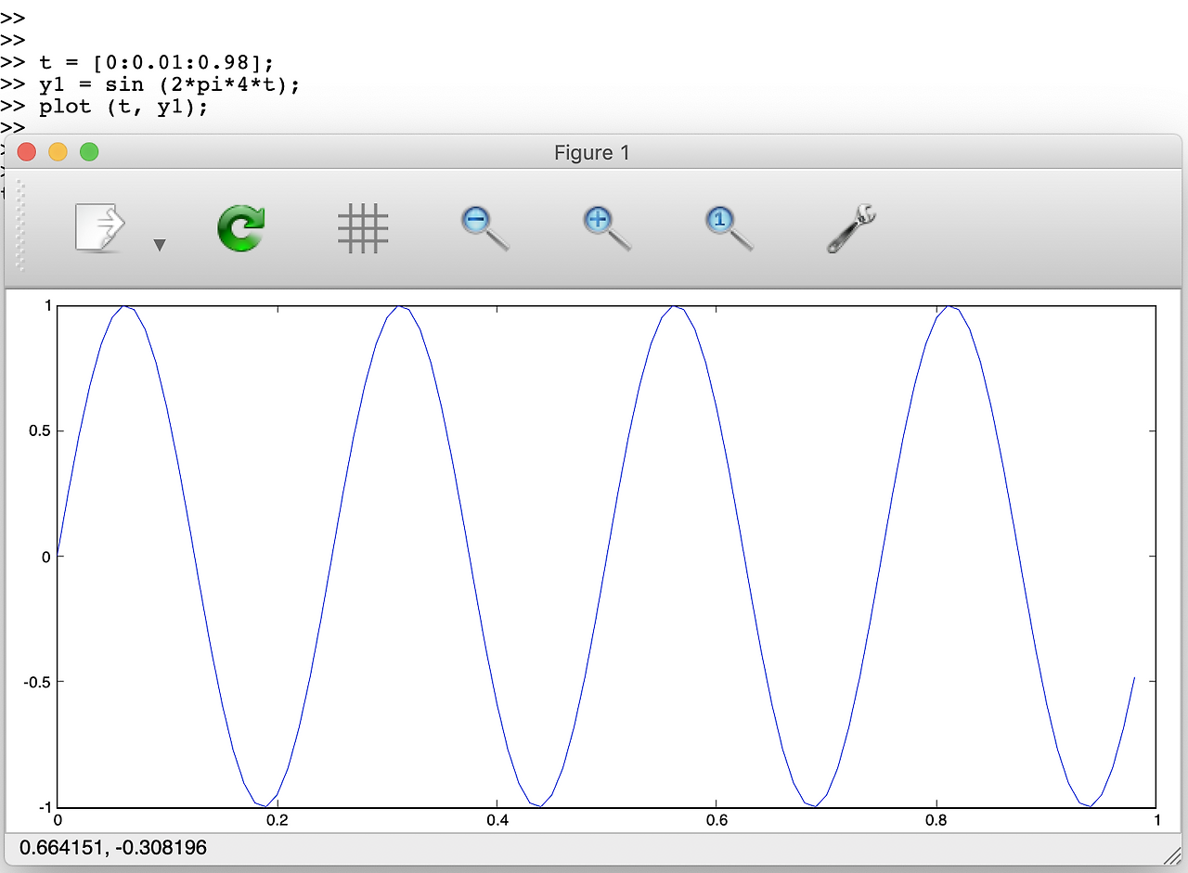Click the cursor coordinates readout 0.664151, -0.308196
The image size is (1188, 873).
(113, 847)
